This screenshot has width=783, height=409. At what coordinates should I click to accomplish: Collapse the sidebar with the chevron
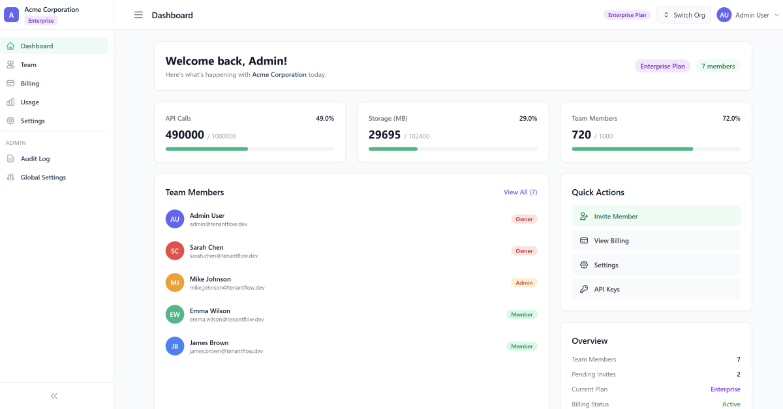(54, 396)
